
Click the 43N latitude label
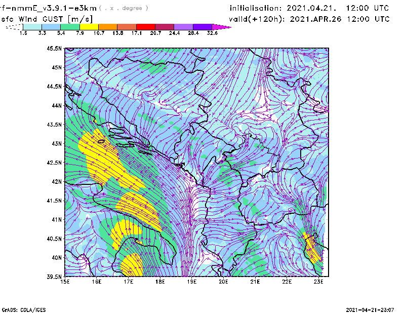click(57, 143)
